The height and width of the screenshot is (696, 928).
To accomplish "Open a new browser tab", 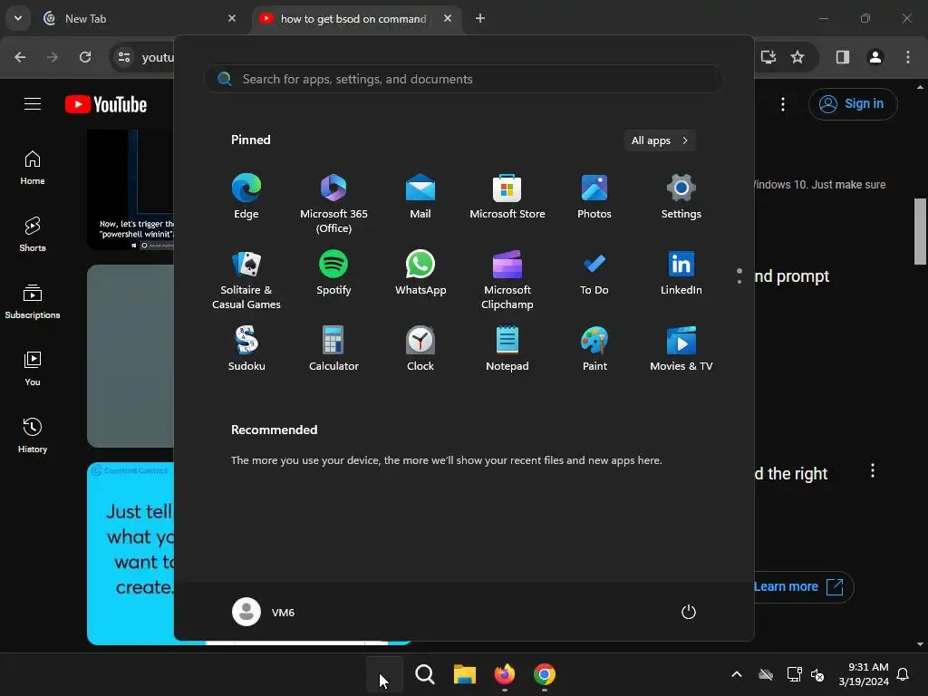I will [480, 18].
